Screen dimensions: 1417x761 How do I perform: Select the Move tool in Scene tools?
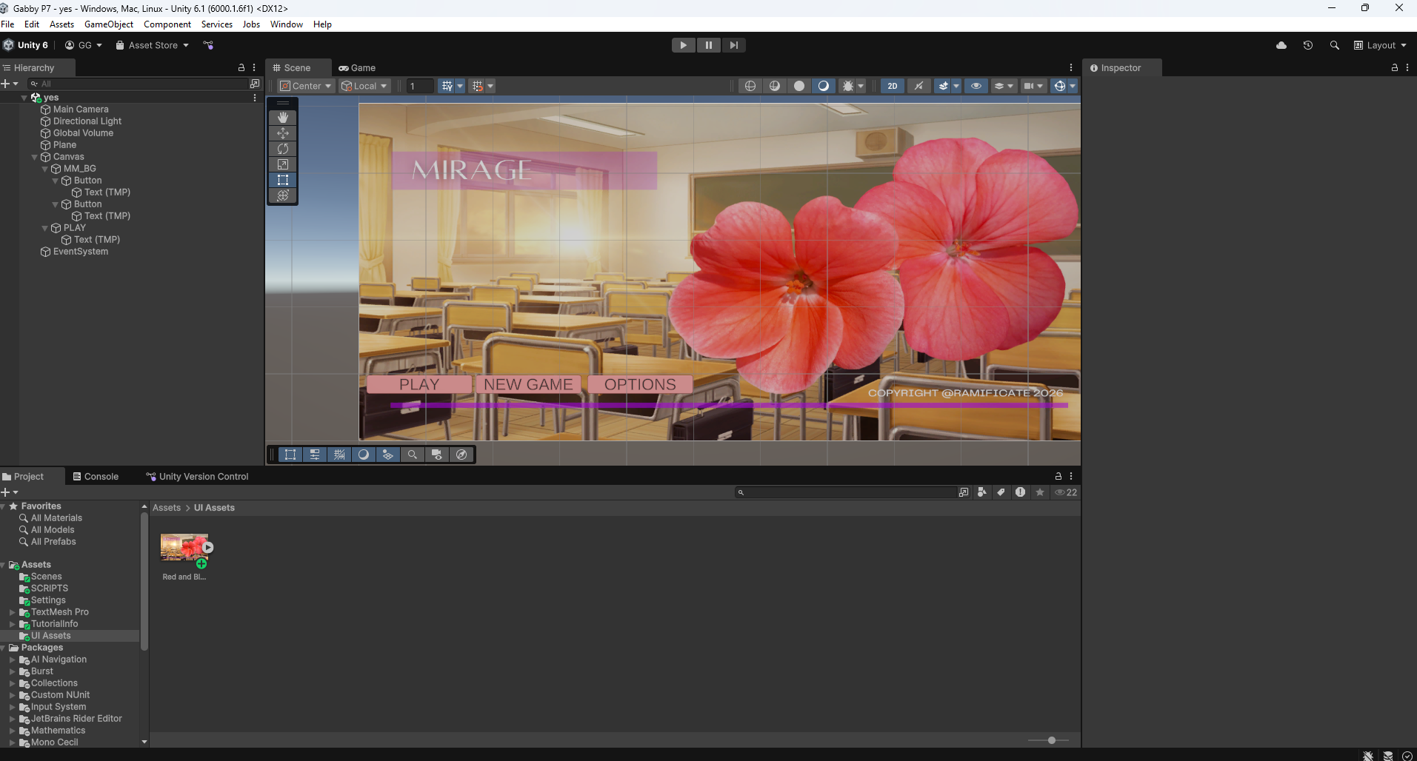point(283,133)
